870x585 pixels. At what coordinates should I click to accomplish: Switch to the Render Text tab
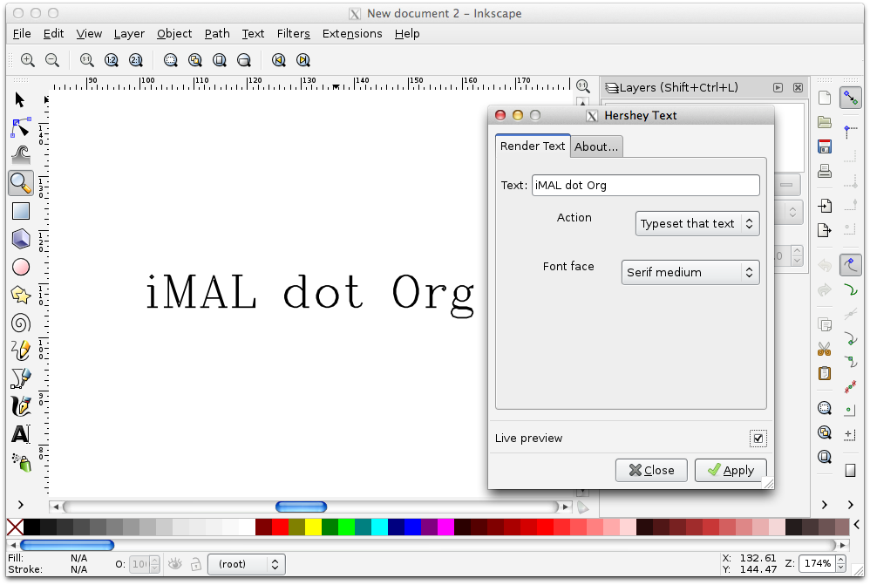tap(532, 146)
